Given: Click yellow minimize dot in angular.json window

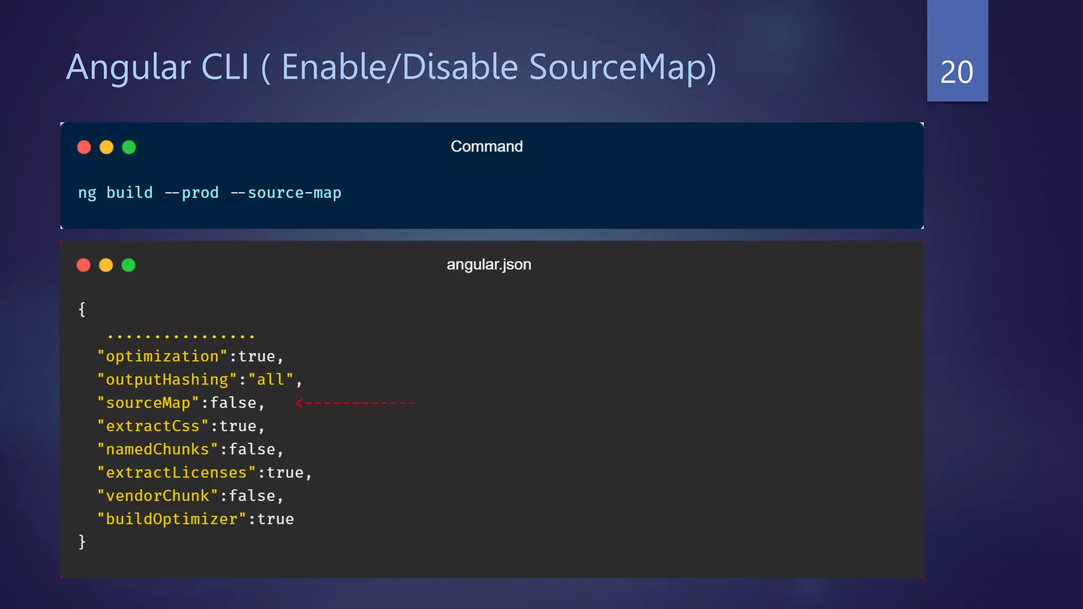Looking at the screenshot, I should pyautogui.click(x=106, y=265).
